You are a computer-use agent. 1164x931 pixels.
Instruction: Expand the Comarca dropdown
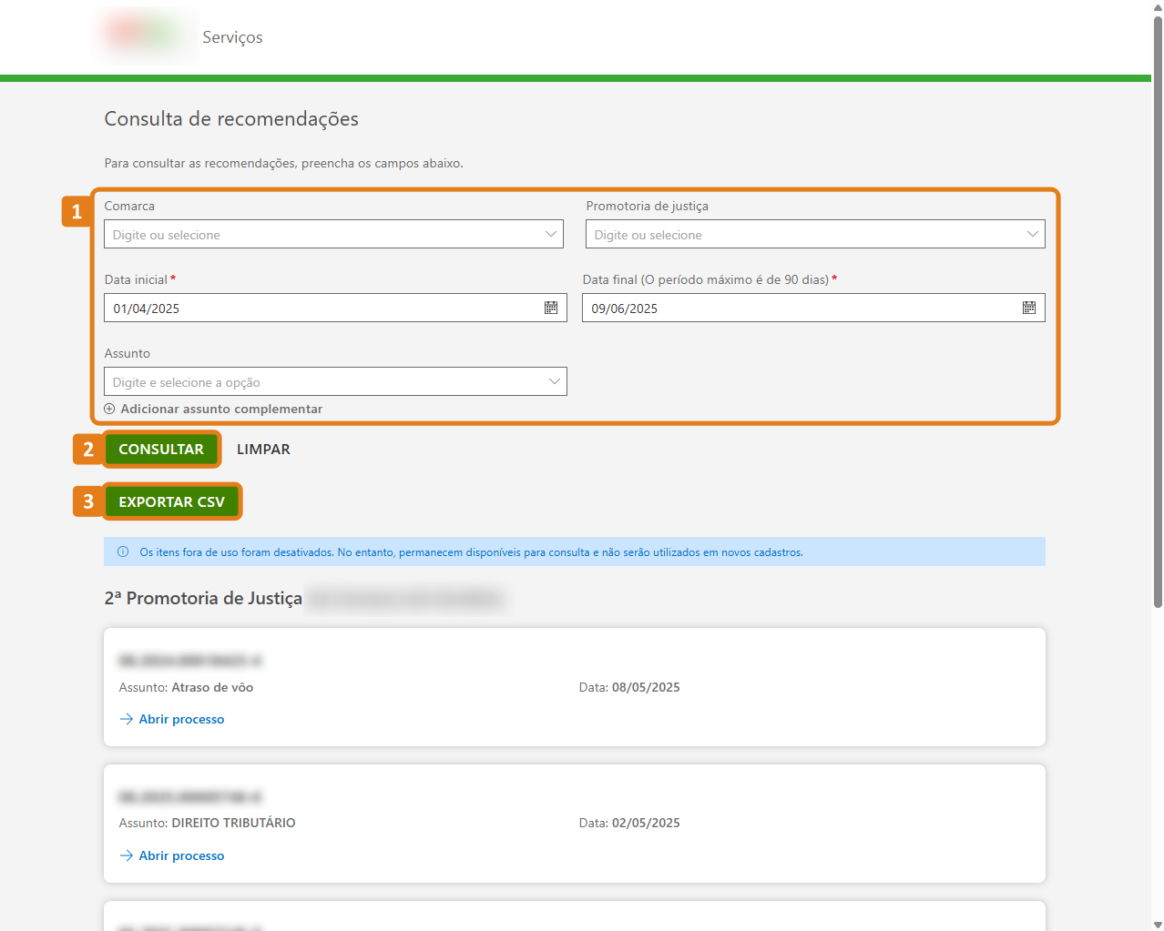(551, 234)
